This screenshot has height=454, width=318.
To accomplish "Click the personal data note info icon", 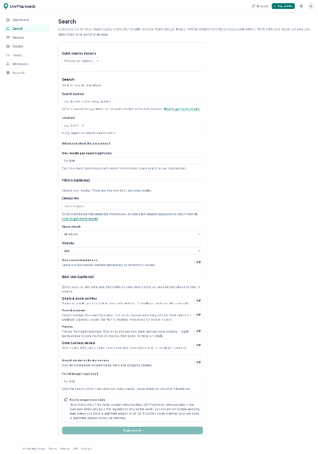I will coord(66,400).
